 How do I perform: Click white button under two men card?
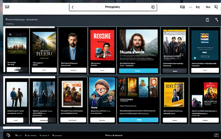[x=15, y=120]
